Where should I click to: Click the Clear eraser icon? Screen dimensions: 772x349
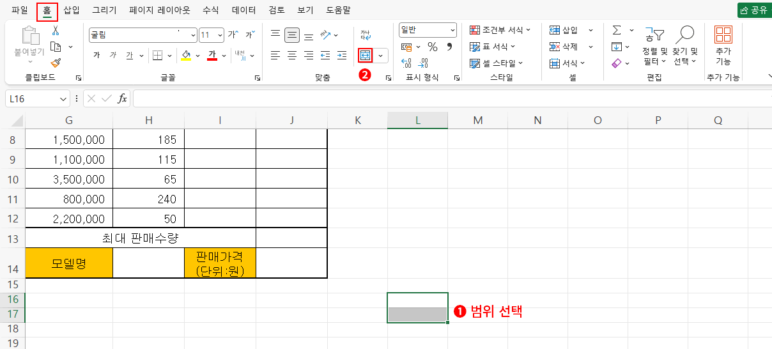(x=617, y=63)
